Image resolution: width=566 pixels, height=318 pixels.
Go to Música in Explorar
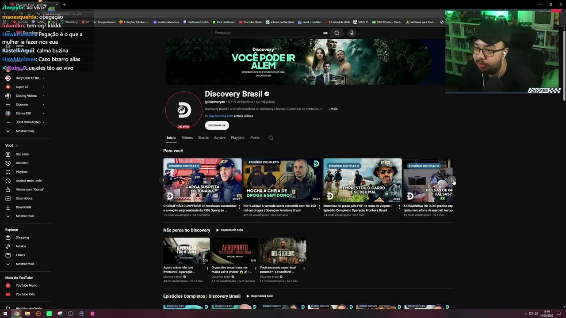pos(21,246)
